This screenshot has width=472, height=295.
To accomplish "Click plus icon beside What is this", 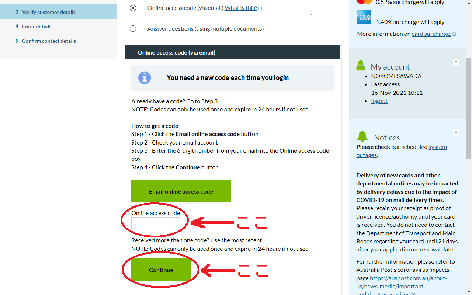I will 260,8.
